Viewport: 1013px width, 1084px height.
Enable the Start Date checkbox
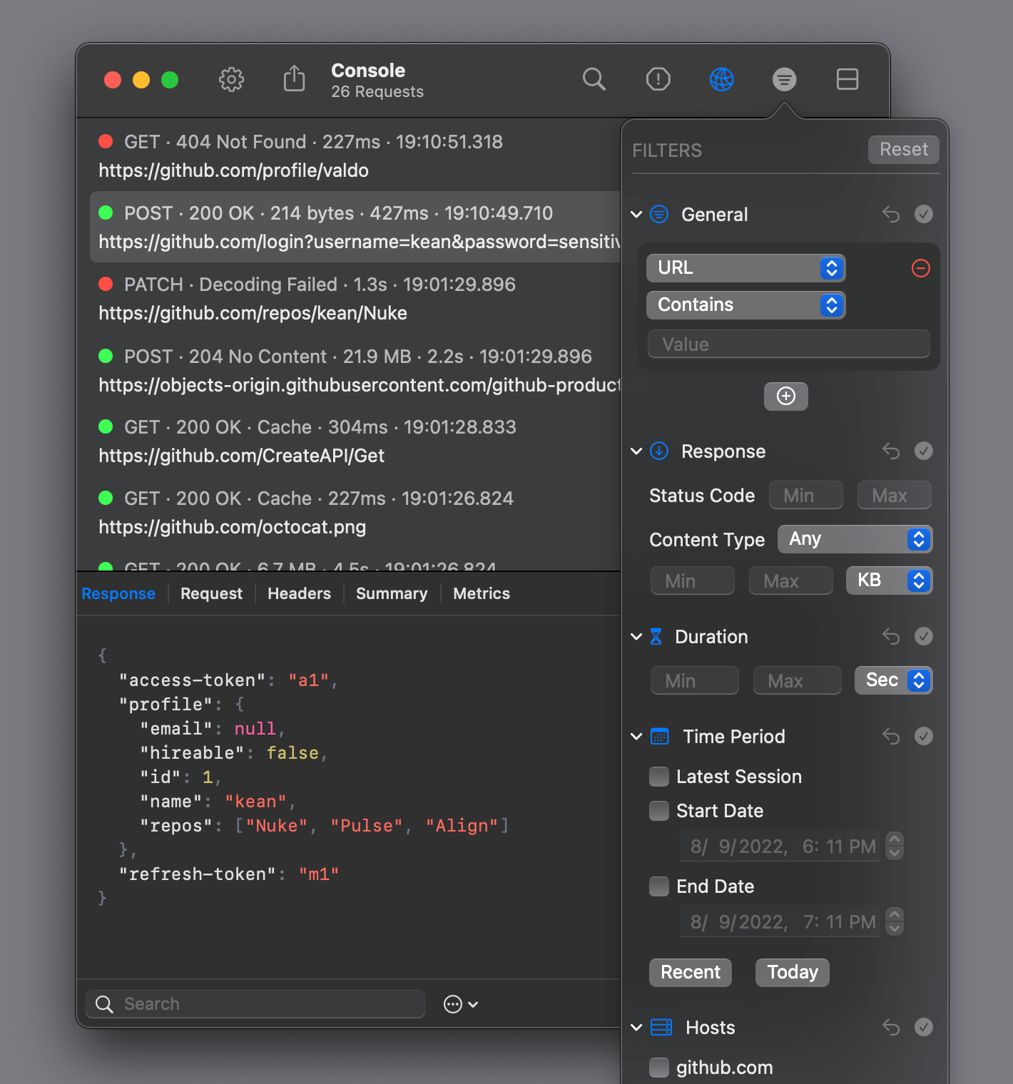(659, 811)
